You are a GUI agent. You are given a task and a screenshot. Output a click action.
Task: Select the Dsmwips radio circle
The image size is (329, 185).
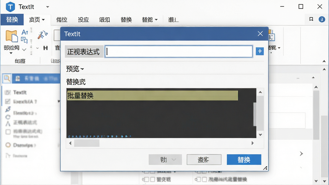(x=8, y=145)
